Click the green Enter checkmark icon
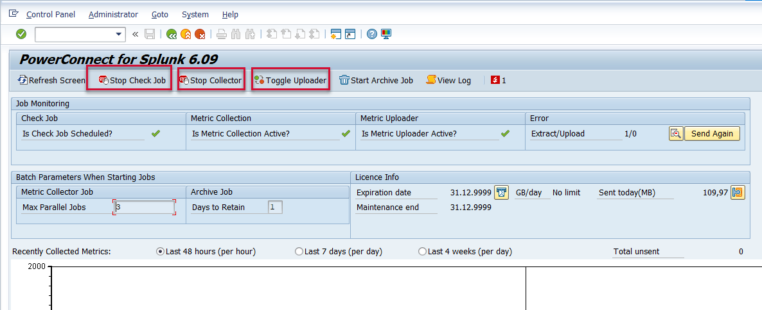 [x=21, y=34]
